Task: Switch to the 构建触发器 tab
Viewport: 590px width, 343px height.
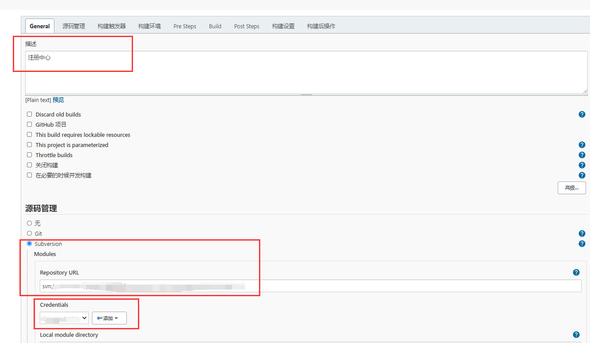Action: pyautogui.click(x=111, y=26)
